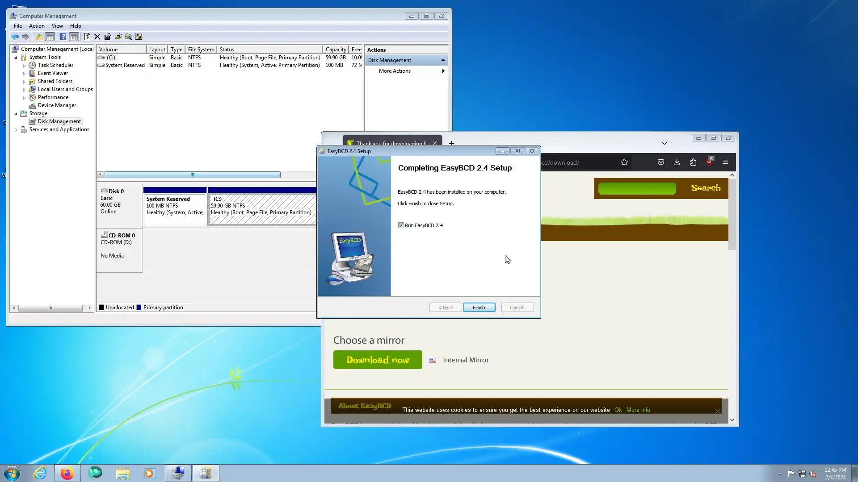
Task: Open the Action menu
Action: coord(37,26)
